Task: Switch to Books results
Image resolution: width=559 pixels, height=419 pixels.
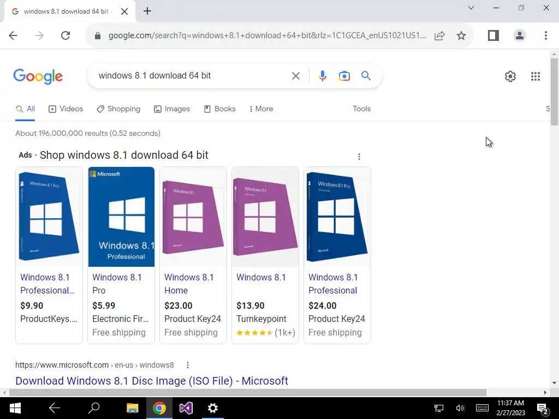Action: coord(219,109)
